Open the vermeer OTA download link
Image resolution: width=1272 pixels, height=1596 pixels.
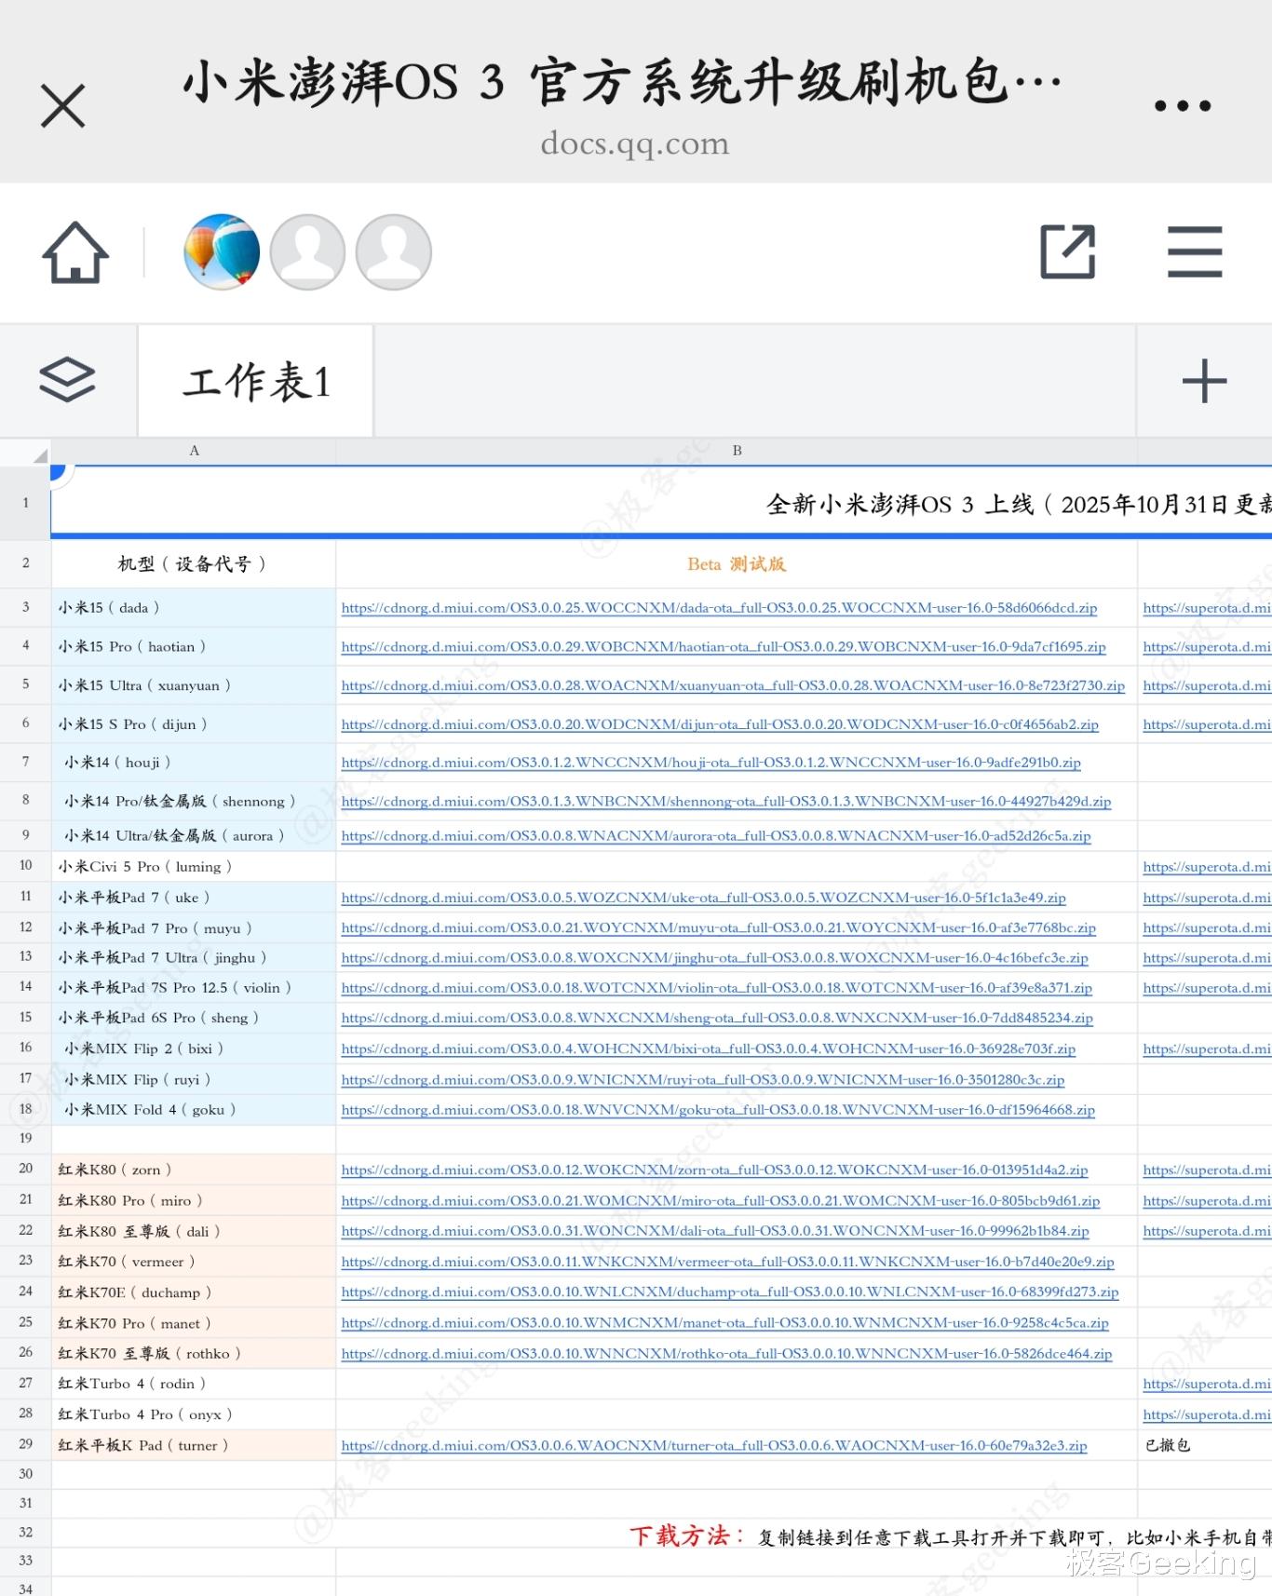coord(727,1262)
